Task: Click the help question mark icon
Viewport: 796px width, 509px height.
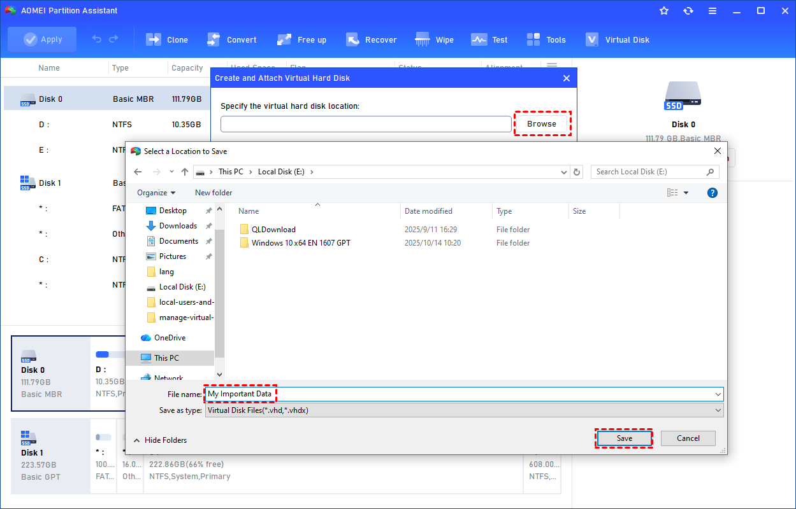Action: coord(713,193)
